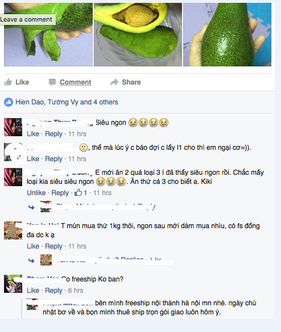
Task: Reply to the T mún mua thử comment
Action: point(53,246)
